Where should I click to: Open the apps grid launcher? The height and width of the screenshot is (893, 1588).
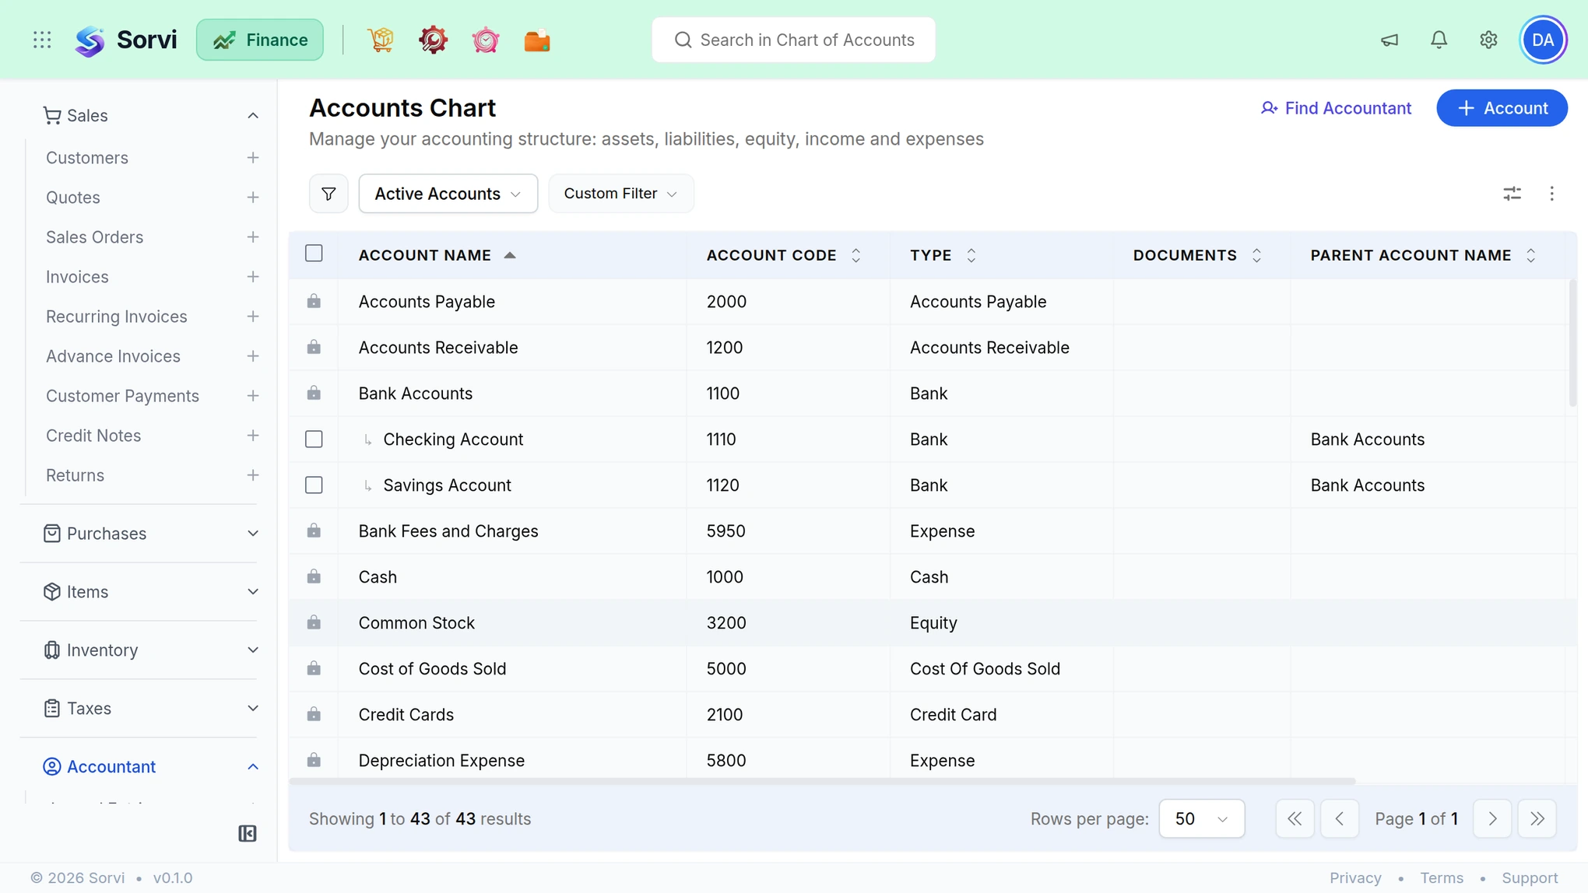click(42, 40)
